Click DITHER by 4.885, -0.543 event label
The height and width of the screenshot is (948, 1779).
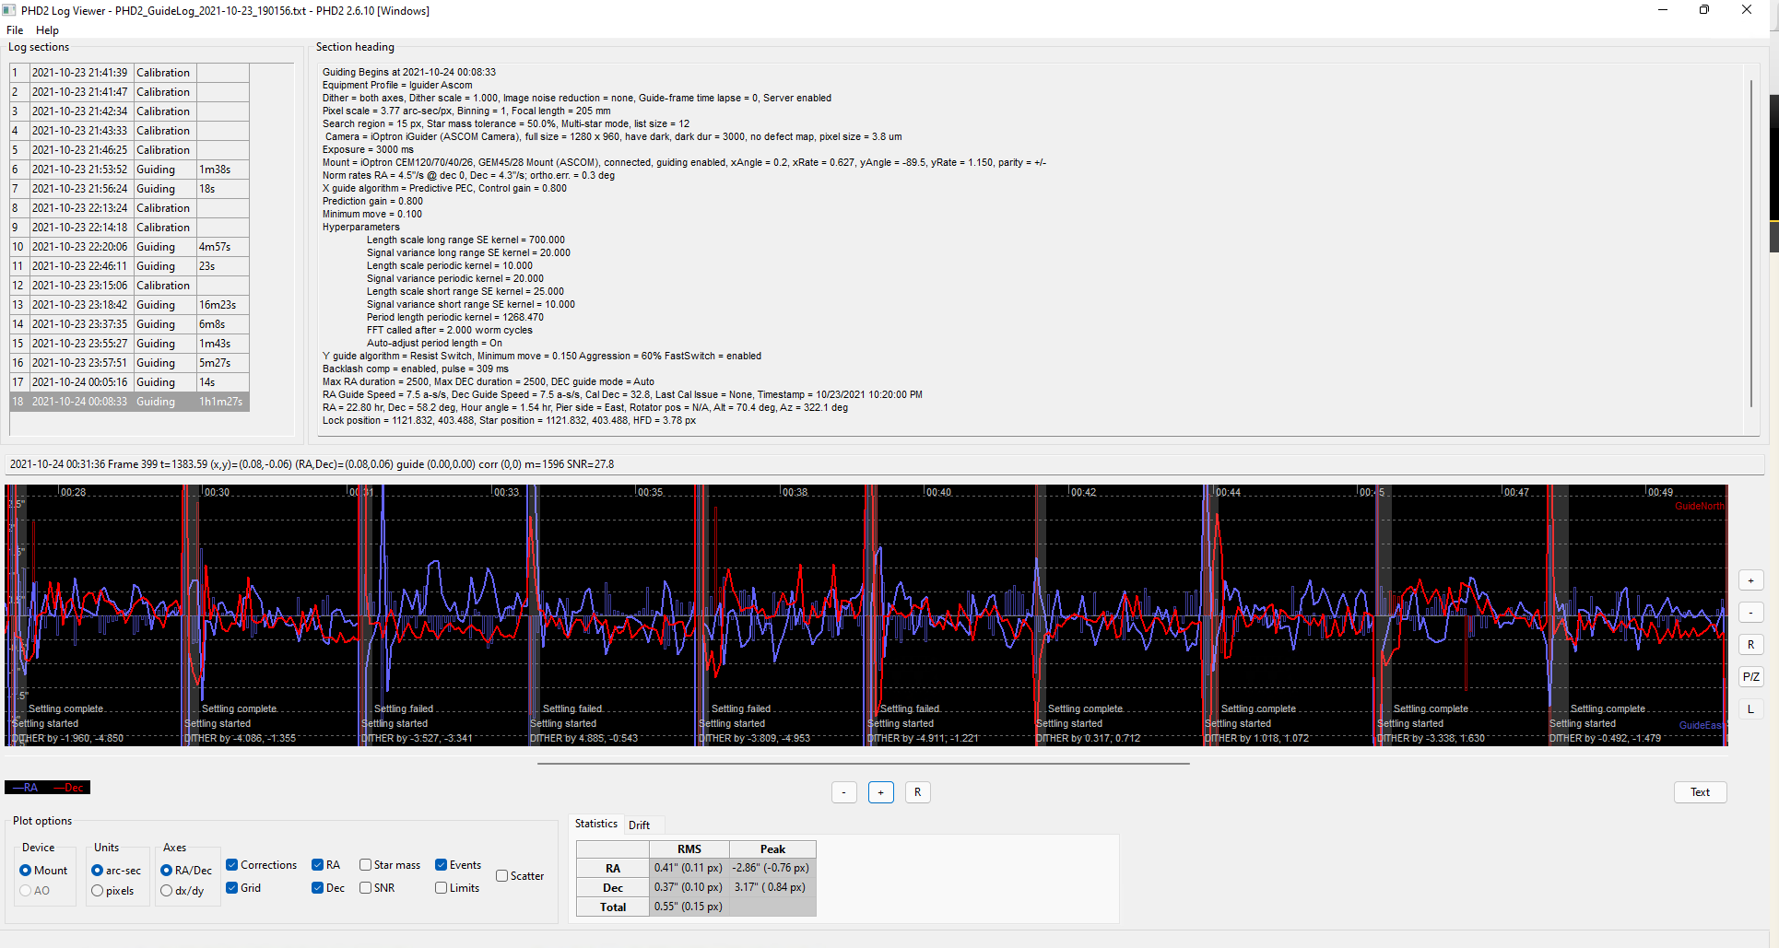pyautogui.click(x=584, y=739)
